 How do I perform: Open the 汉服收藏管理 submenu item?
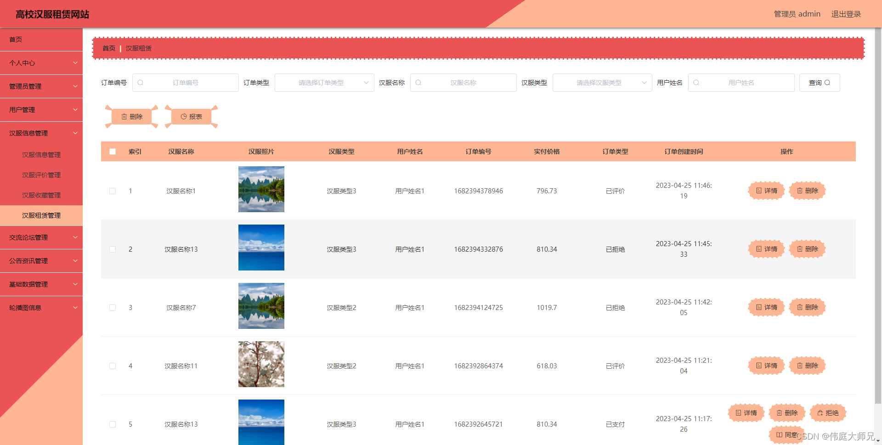click(x=41, y=195)
